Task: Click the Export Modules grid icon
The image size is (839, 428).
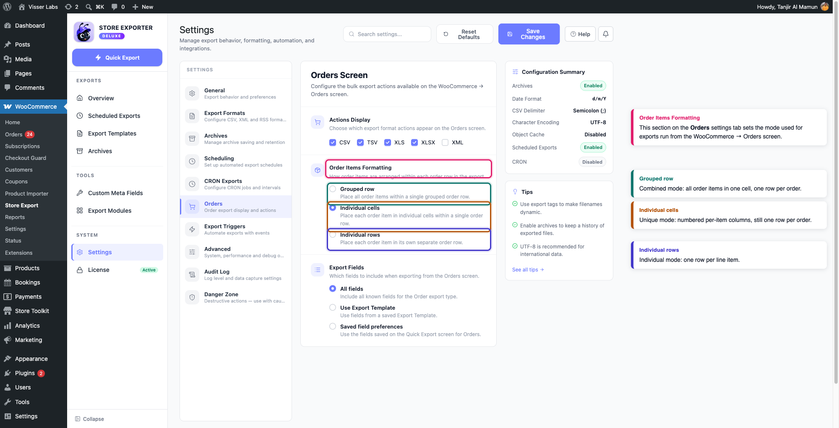Action: click(x=80, y=211)
